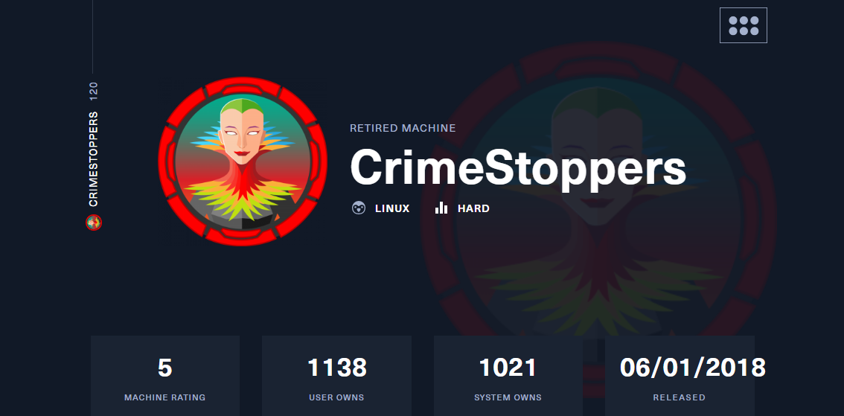Viewport: 844px width, 416px height.
Task: Click the vertical CRIMESTOPPERS sidebar text
Action: click(94, 159)
